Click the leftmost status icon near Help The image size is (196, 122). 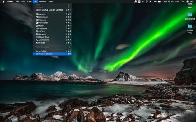136,1
